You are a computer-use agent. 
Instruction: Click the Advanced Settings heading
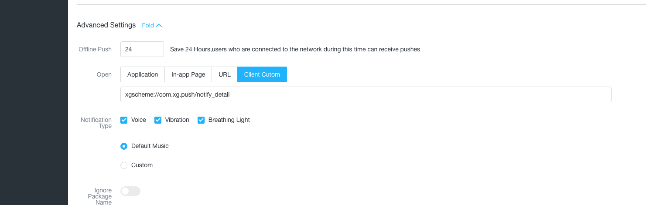106,25
